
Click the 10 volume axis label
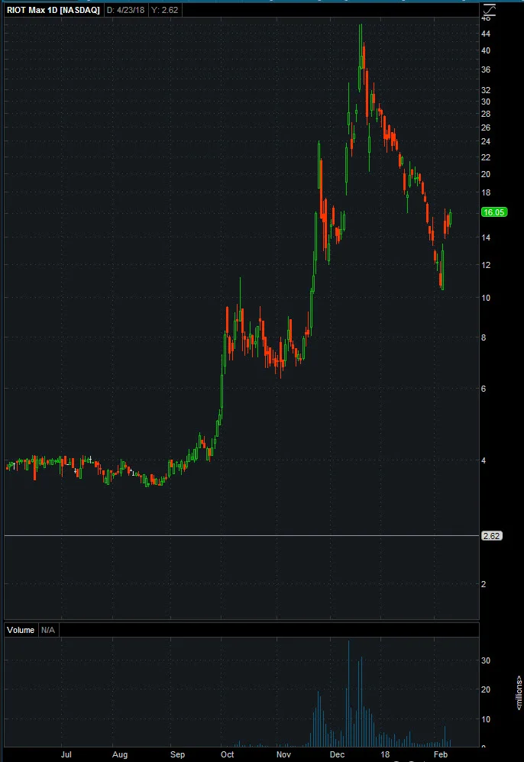click(x=486, y=720)
